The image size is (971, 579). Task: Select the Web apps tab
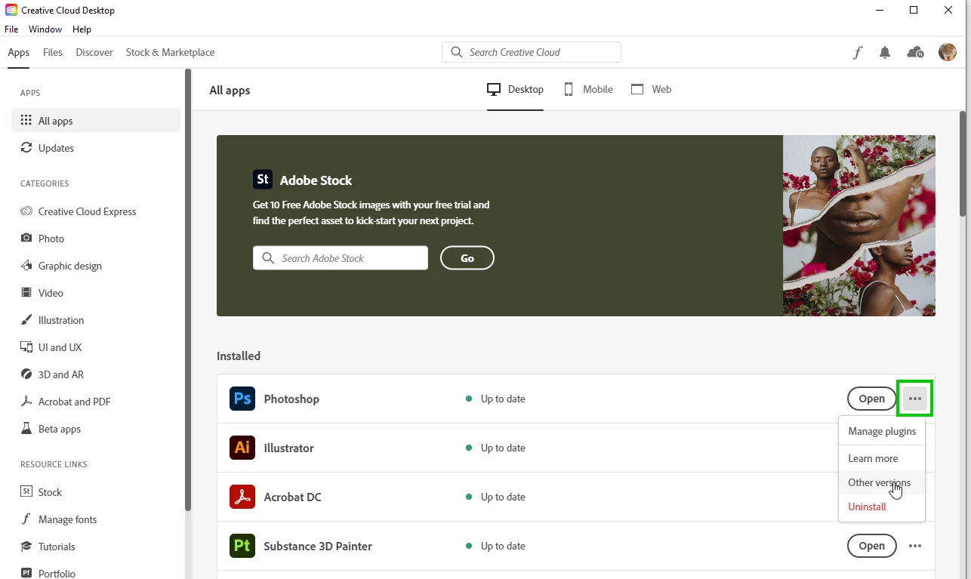click(x=651, y=89)
